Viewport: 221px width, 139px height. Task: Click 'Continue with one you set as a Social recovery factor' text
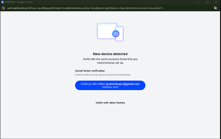pyautogui.click(x=103, y=75)
